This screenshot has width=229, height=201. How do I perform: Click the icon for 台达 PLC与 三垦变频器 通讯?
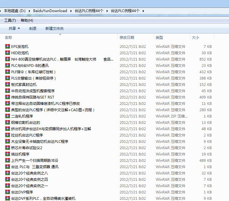(x=8, y=167)
